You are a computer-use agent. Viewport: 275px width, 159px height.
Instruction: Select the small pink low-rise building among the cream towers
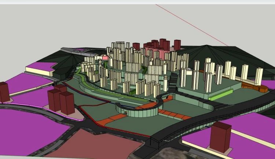[x=105, y=57]
